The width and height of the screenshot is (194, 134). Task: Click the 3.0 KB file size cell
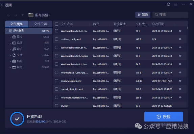pos(139,81)
